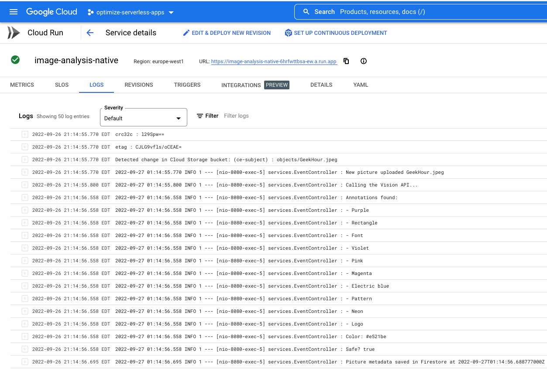The image size is (547, 370).
Task: Click Set Up Continuous Deployment
Action: tap(336, 33)
